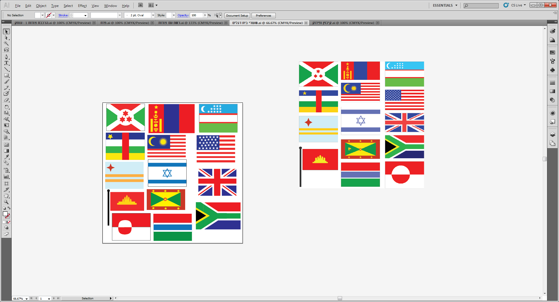Click the Document Setup button

click(237, 16)
